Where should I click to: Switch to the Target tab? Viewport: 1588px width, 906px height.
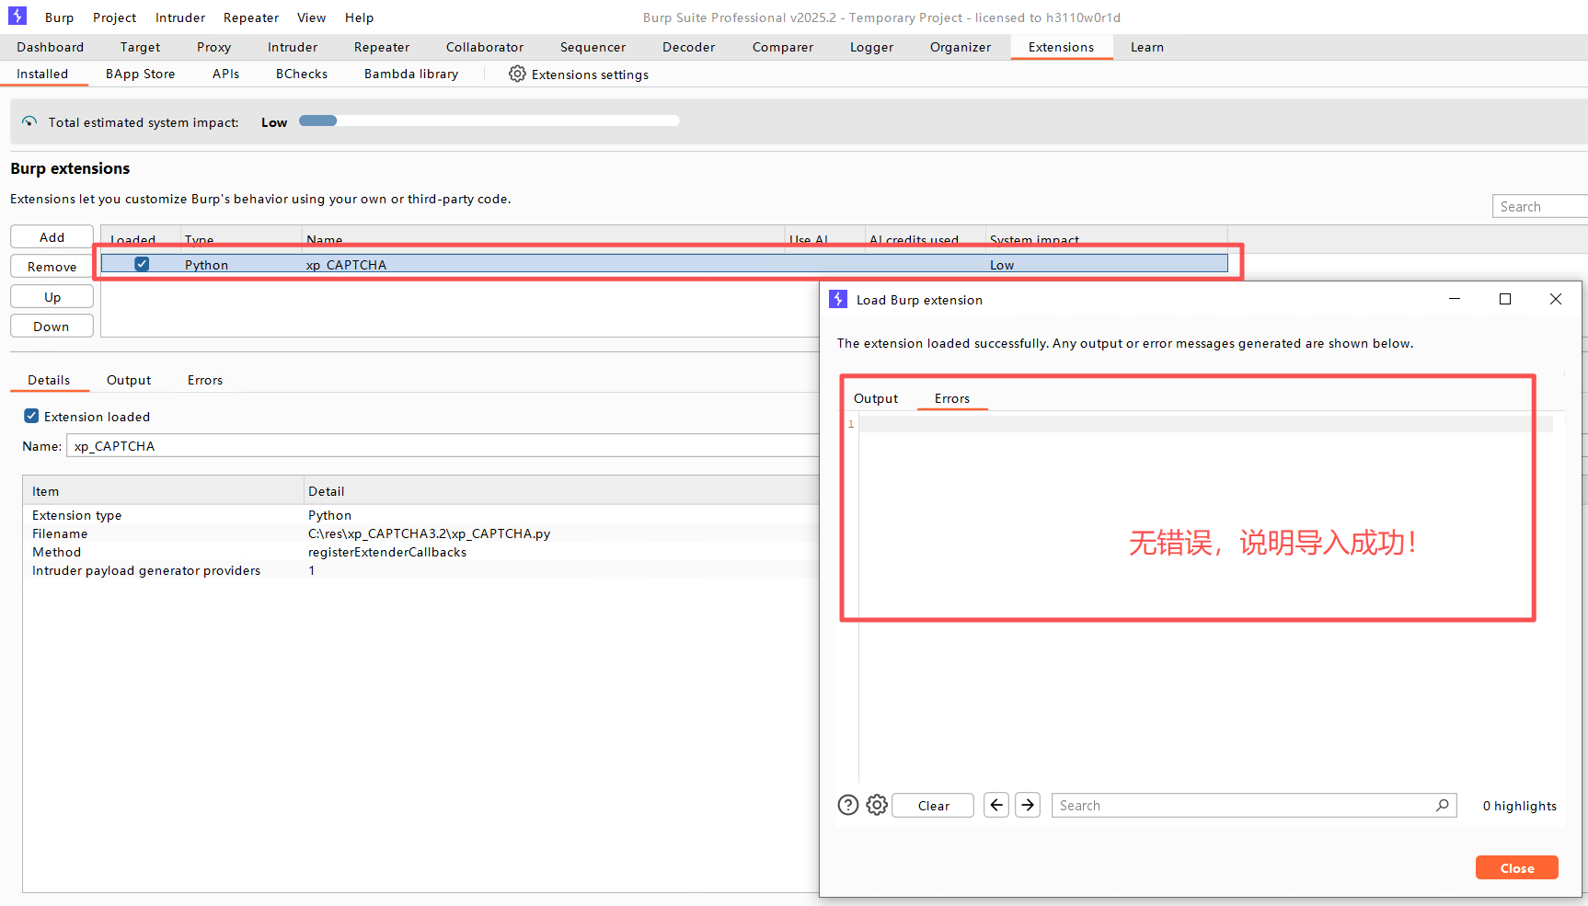pyautogui.click(x=140, y=47)
